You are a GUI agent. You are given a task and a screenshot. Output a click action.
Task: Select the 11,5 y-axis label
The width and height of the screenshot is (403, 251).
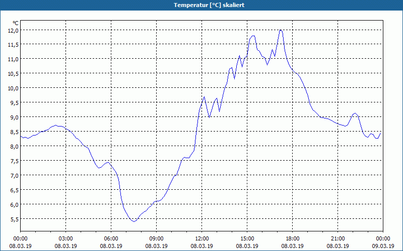coord(14,45)
